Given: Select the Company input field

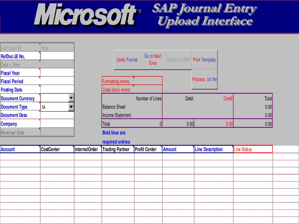Looking at the screenshot, I should point(57,124).
